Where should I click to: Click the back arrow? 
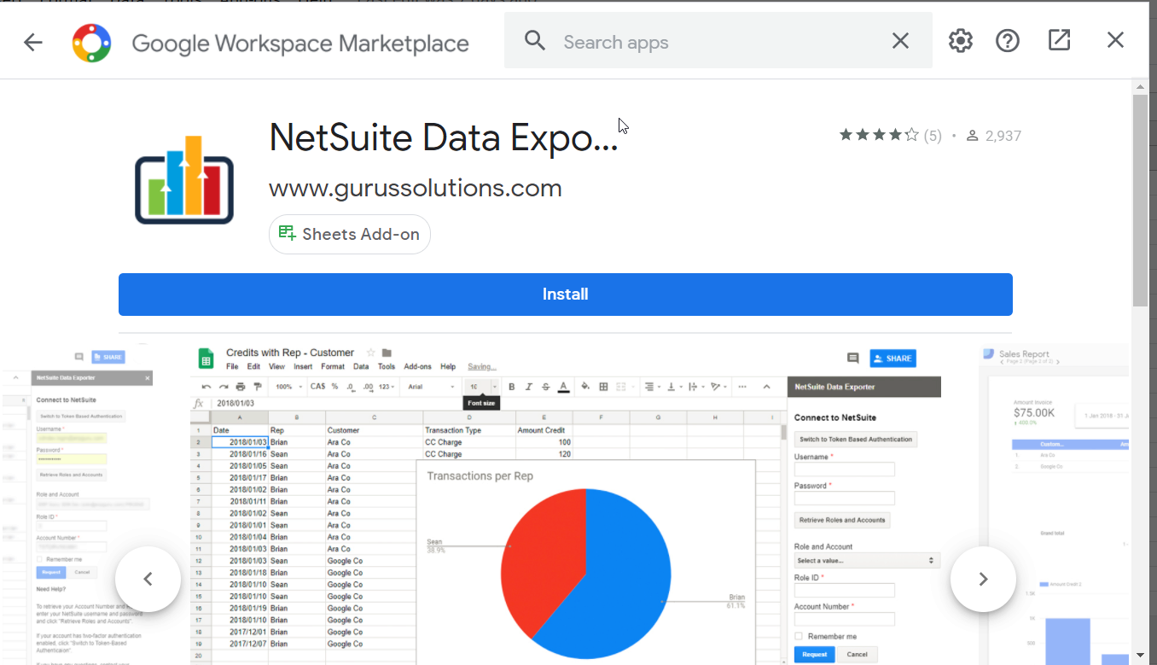32,40
